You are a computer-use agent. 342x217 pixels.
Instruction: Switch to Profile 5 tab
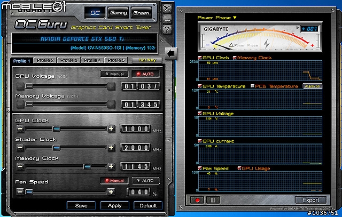point(116,60)
